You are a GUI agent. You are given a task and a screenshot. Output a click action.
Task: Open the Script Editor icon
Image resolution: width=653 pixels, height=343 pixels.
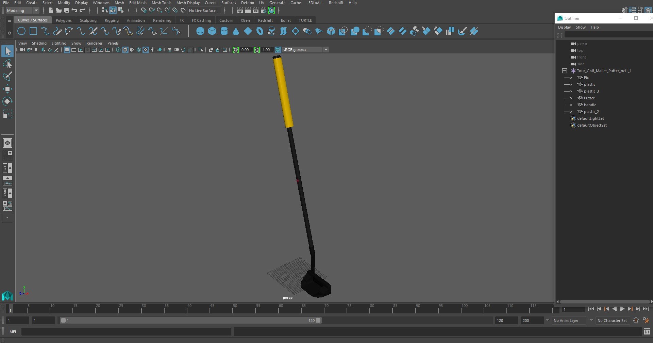pyautogui.click(x=647, y=331)
